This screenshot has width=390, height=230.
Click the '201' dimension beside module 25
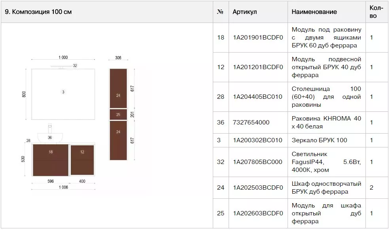[x=132, y=115]
